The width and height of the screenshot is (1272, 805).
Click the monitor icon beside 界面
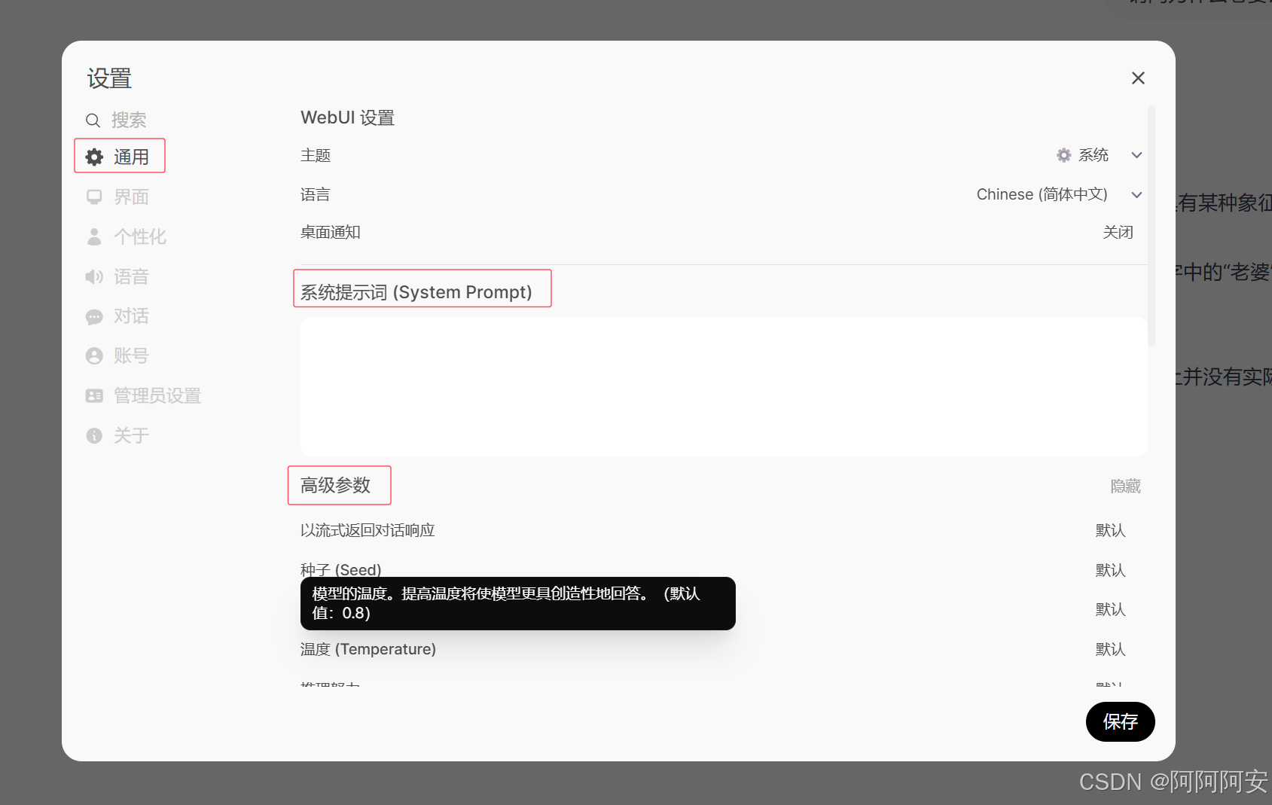[94, 197]
